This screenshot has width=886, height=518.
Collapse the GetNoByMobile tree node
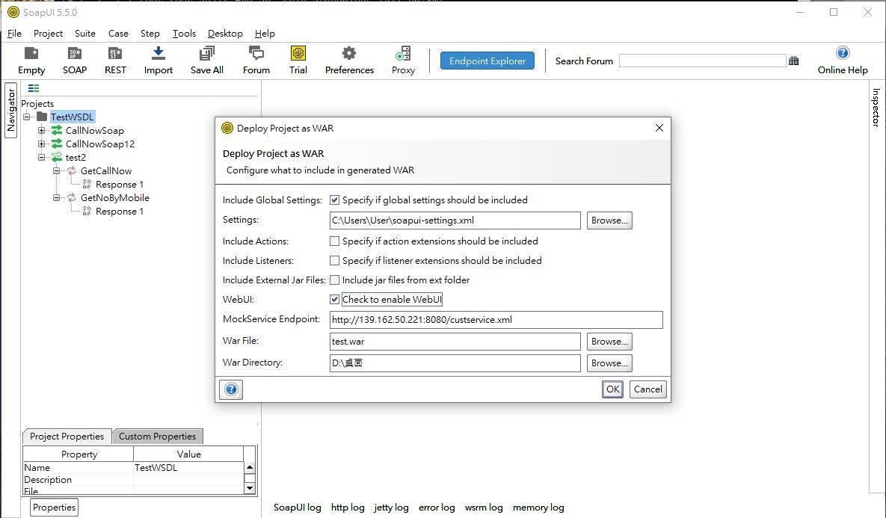[57, 198]
